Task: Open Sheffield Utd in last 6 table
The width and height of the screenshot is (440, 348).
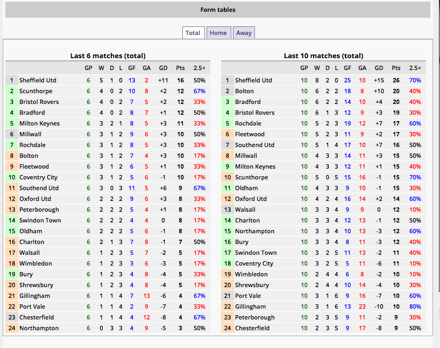Action: (38, 80)
